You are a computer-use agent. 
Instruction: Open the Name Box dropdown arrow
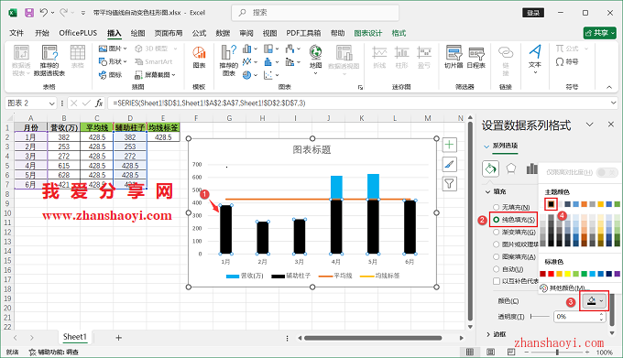(x=51, y=103)
